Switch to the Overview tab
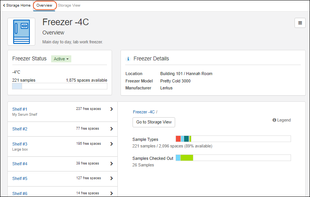310x197 pixels. 44,5
